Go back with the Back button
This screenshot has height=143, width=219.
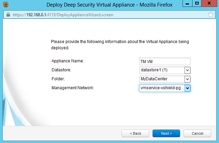[136, 133]
